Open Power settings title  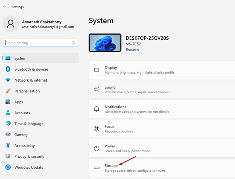tap(110, 146)
